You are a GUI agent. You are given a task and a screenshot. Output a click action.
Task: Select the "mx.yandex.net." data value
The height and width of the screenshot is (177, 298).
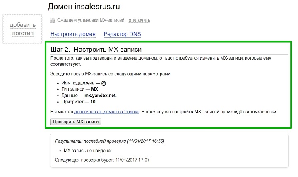tap(101, 96)
